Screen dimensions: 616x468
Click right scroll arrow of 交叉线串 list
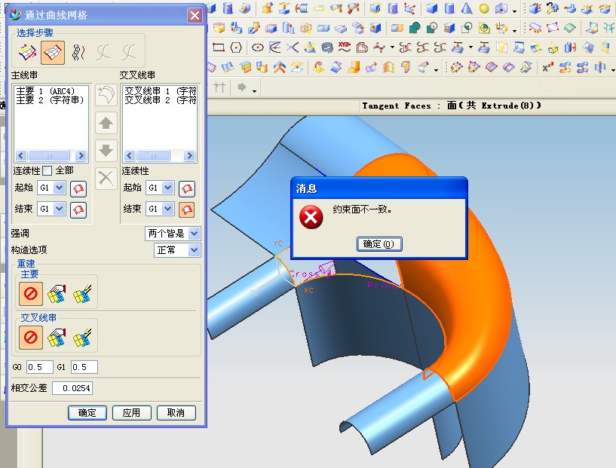[x=189, y=156]
